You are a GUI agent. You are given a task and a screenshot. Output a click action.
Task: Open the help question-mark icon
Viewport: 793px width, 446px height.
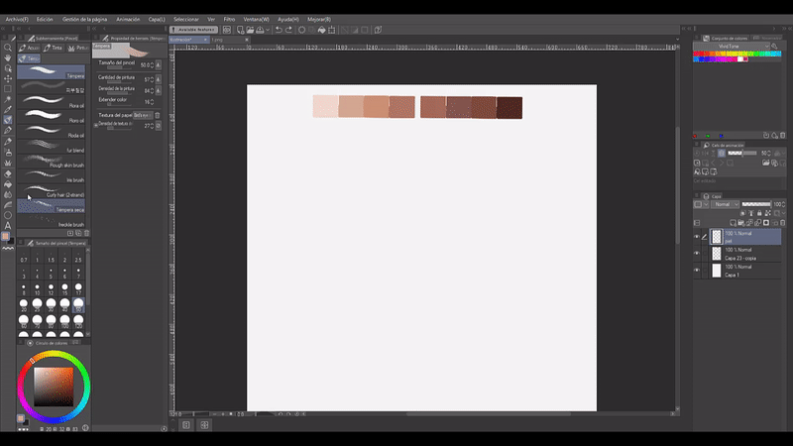(378, 30)
